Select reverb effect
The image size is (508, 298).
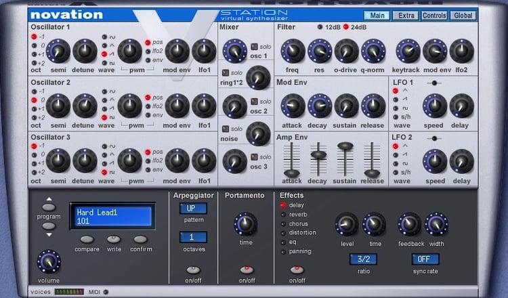pyautogui.click(x=283, y=215)
